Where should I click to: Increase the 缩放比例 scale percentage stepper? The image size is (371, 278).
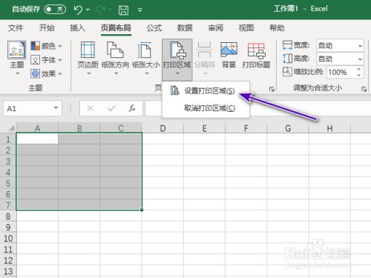359,69
